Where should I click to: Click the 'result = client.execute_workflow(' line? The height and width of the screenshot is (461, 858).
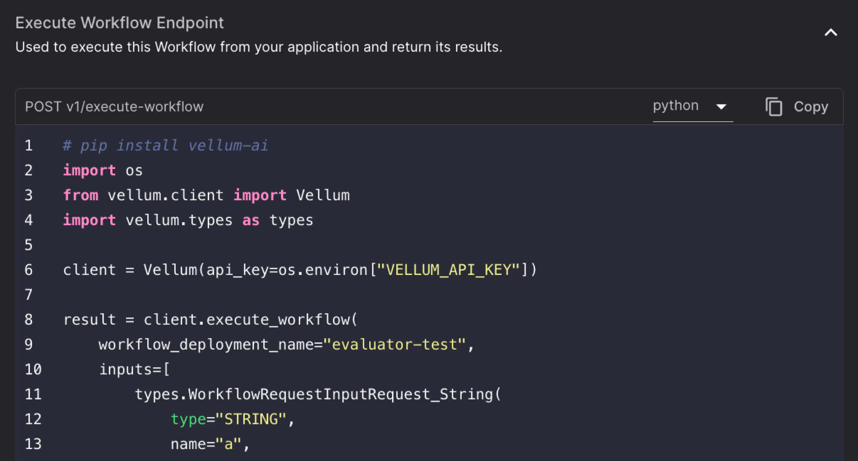pyautogui.click(x=210, y=320)
